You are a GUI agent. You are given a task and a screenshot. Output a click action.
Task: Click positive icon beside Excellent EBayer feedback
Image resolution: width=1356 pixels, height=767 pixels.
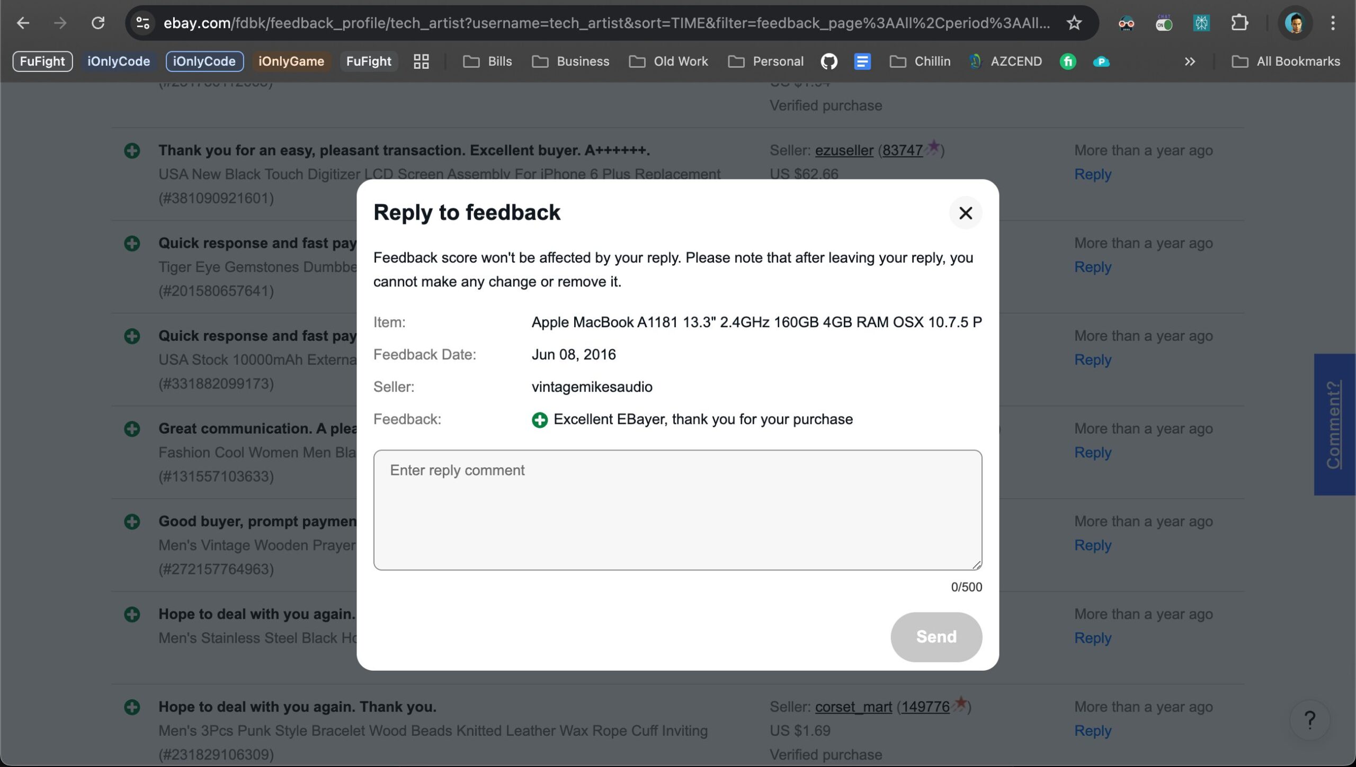coord(539,420)
